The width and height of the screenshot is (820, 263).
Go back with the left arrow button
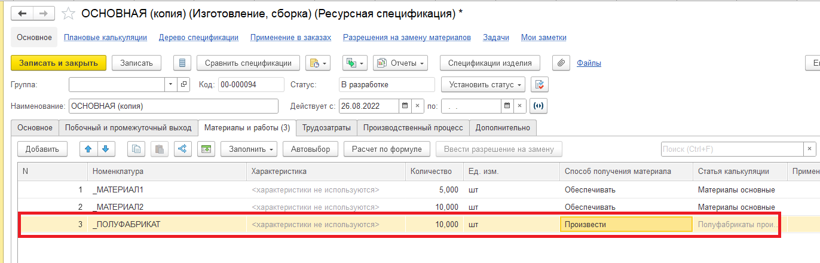[22, 13]
